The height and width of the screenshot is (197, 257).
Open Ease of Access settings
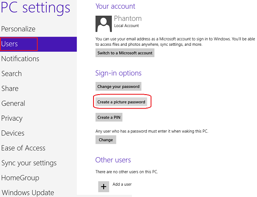pyautogui.click(x=23, y=148)
